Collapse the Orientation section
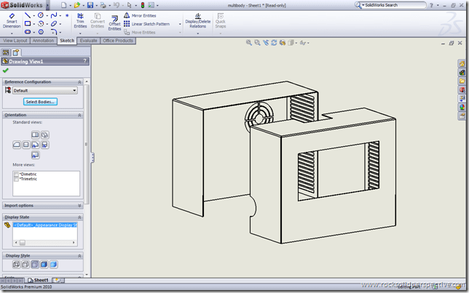 (x=79, y=115)
